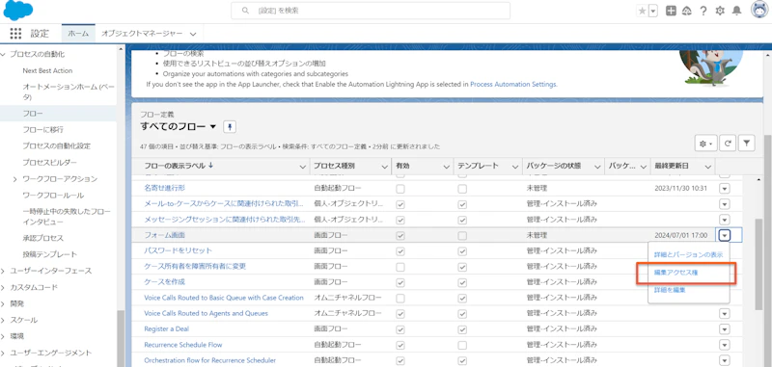Open オブジェクトマネージャー tab dropdown chevron
Viewport: 772px width, 367px height.
(193, 34)
